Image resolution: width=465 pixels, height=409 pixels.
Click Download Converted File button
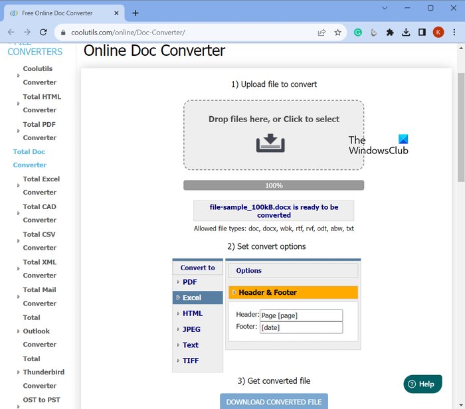click(274, 402)
